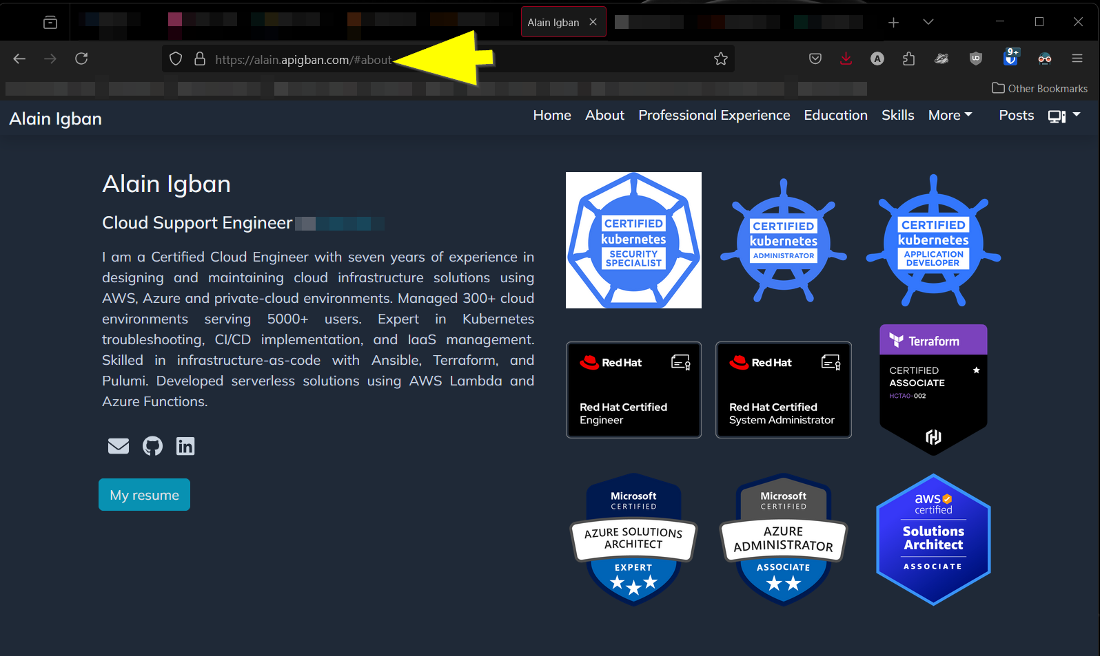Bookmark this page with the star icon
This screenshot has height=656, width=1100.
[x=721, y=59]
